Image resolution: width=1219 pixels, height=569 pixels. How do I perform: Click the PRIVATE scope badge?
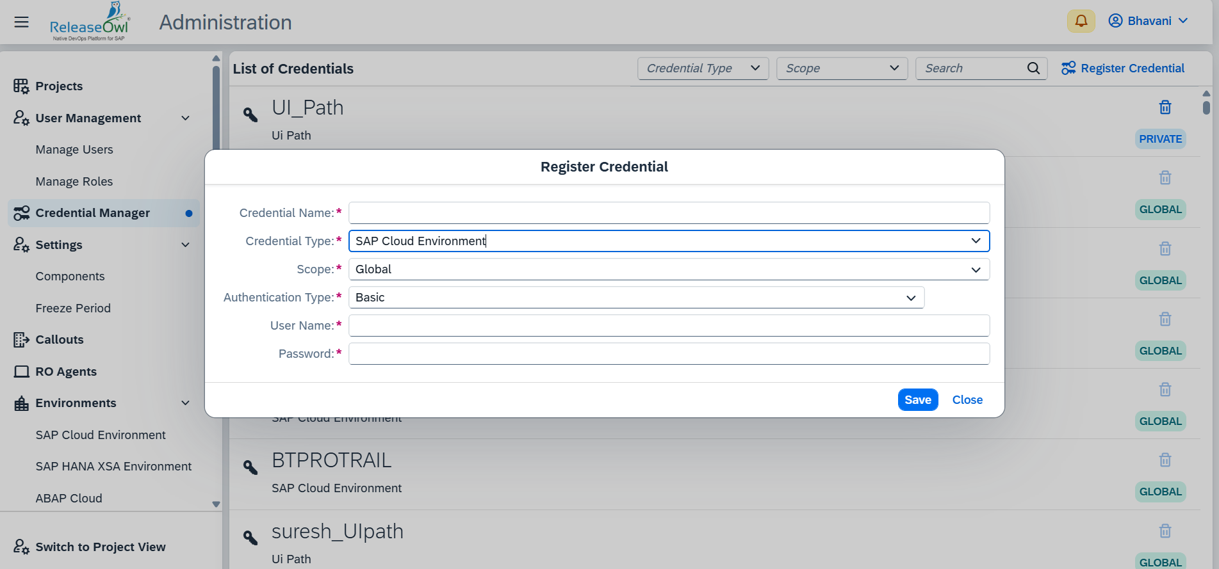[x=1160, y=139]
